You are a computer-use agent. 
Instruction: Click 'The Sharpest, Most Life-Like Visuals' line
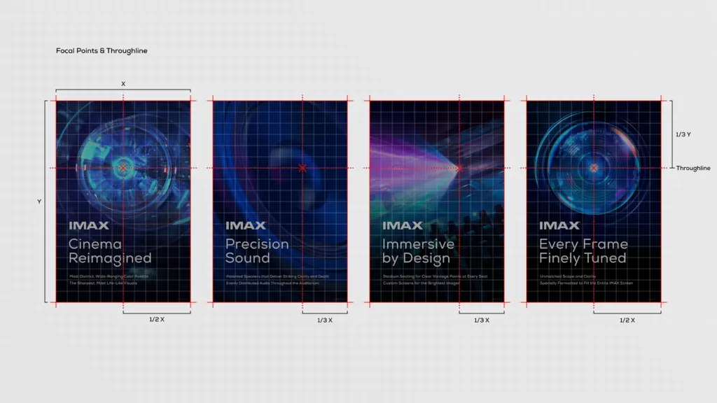103,283
